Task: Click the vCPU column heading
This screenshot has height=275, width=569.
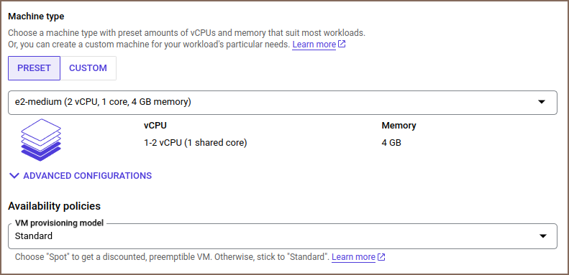Action: 155,126
